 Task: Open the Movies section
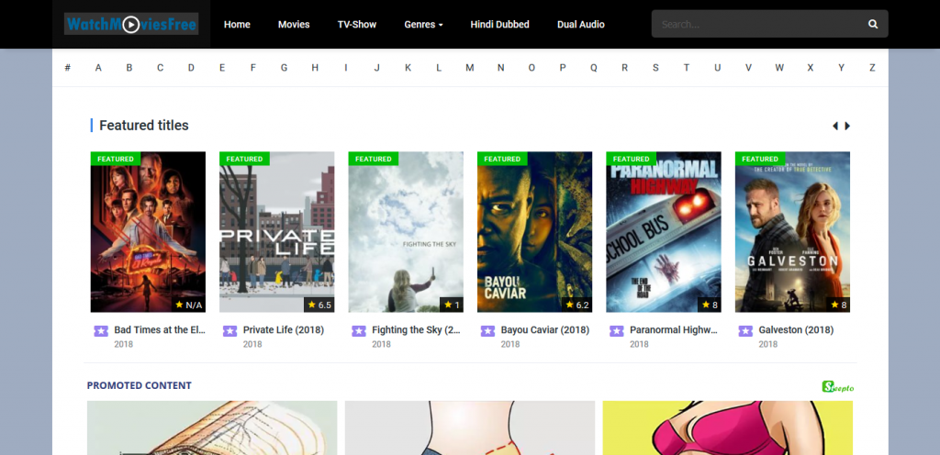coord(294,25)
